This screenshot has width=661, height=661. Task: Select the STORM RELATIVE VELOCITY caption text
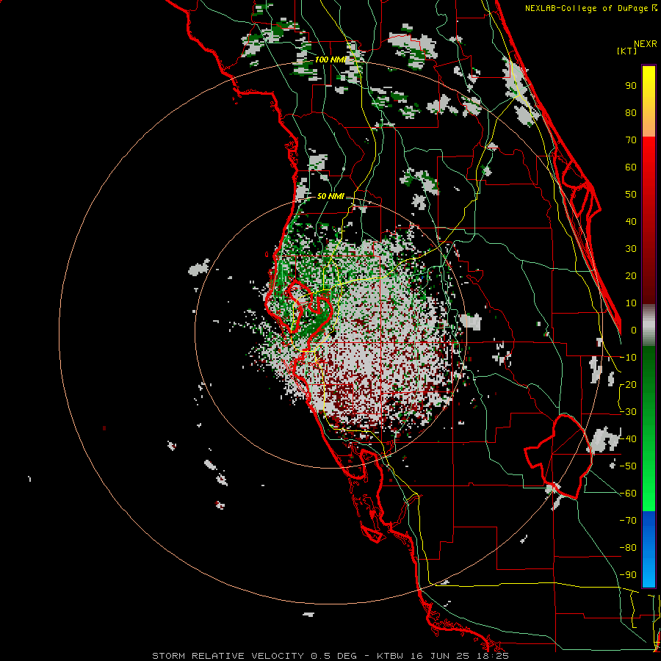228,656
